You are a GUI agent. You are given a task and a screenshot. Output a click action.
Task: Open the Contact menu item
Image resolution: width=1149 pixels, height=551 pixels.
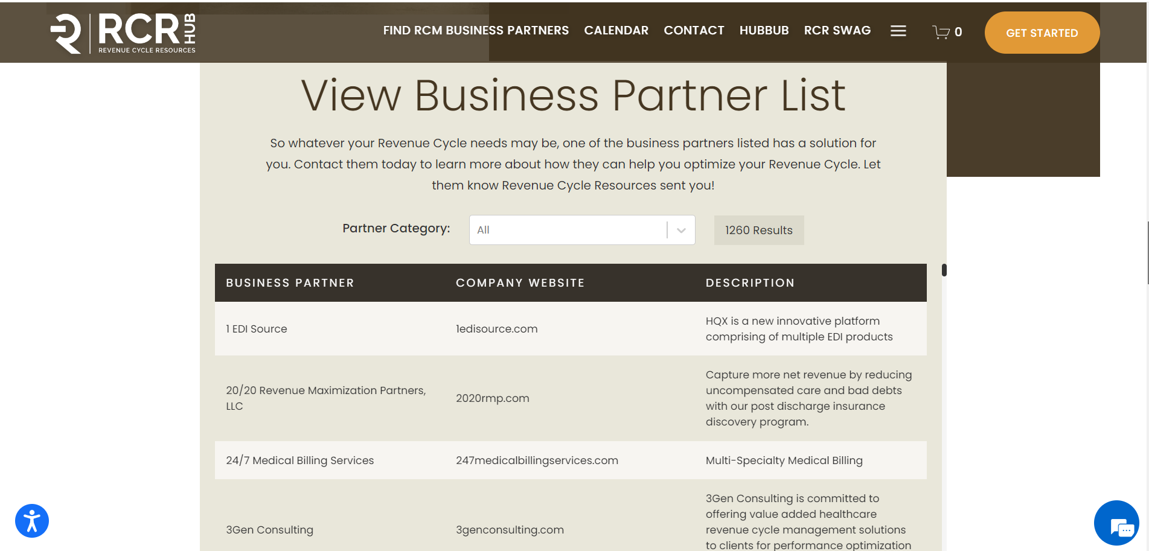(x=694, y=30)
